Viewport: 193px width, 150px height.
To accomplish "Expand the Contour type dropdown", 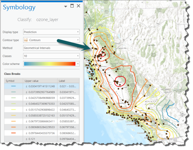I will (x=78, y=40).
